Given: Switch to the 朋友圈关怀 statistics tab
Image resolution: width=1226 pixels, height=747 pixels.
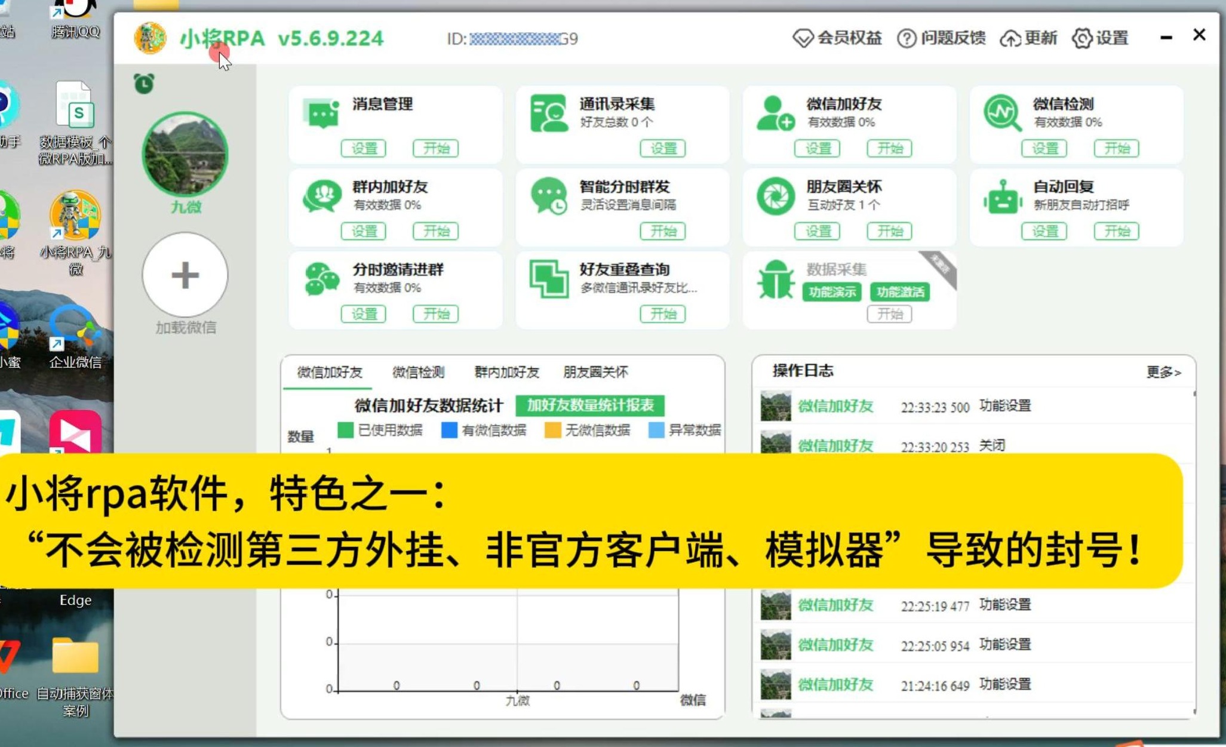Looking at the screenshot, I should pyautogui.click(x=596, y=372).
